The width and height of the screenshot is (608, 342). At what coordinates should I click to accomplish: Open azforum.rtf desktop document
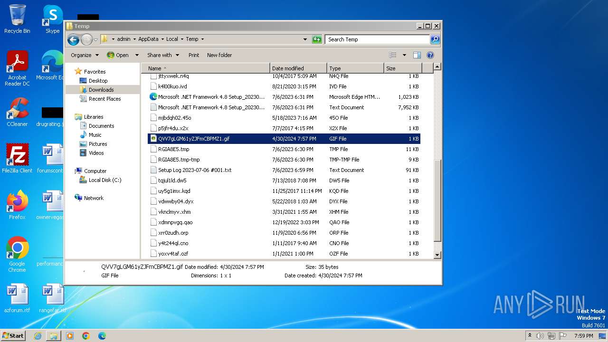17,298
